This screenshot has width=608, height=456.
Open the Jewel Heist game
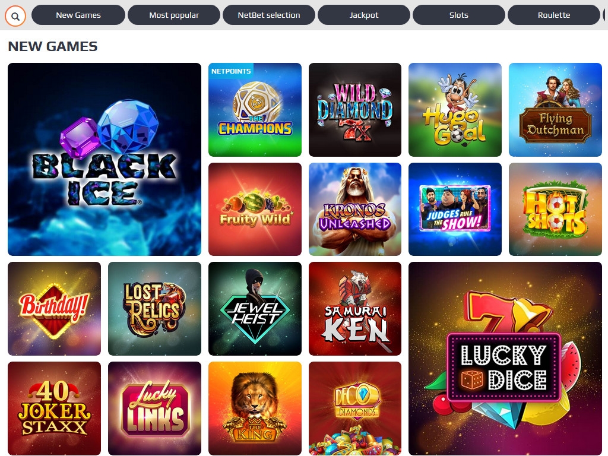click(x=255, y=309)
